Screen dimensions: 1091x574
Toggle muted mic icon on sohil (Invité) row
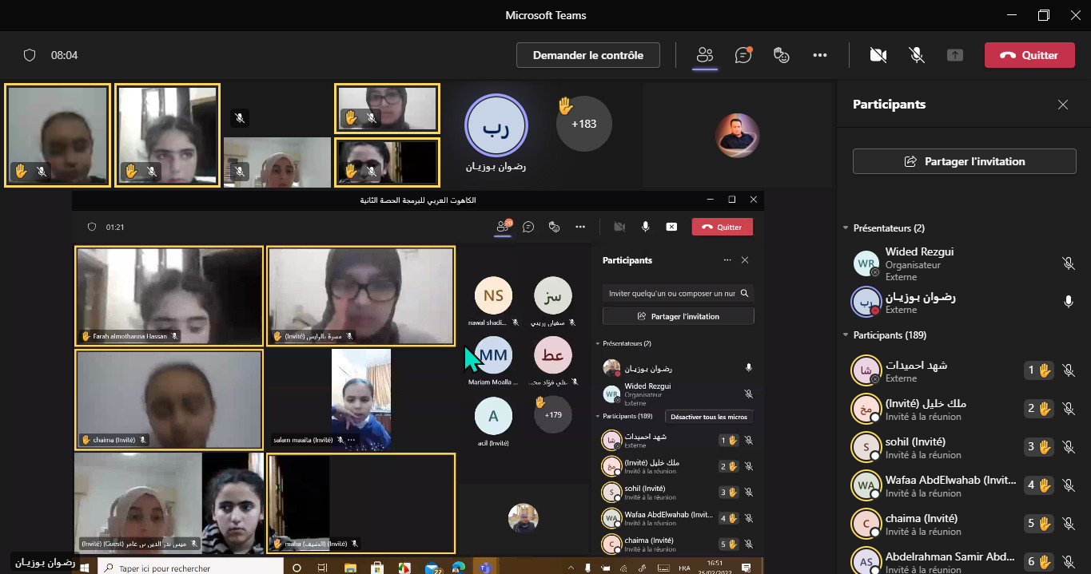coord(1068,447)
